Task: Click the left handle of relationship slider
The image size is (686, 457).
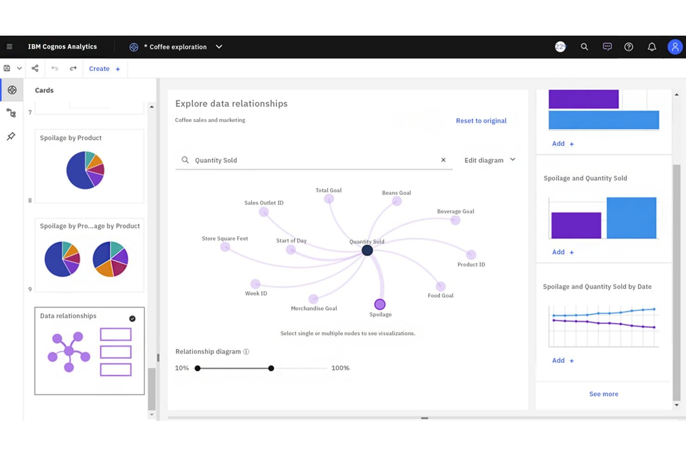Action: coord(197,368)
